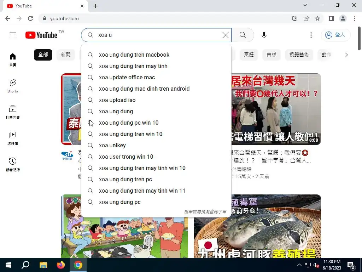Click the search magnifier button

point(243,35)
